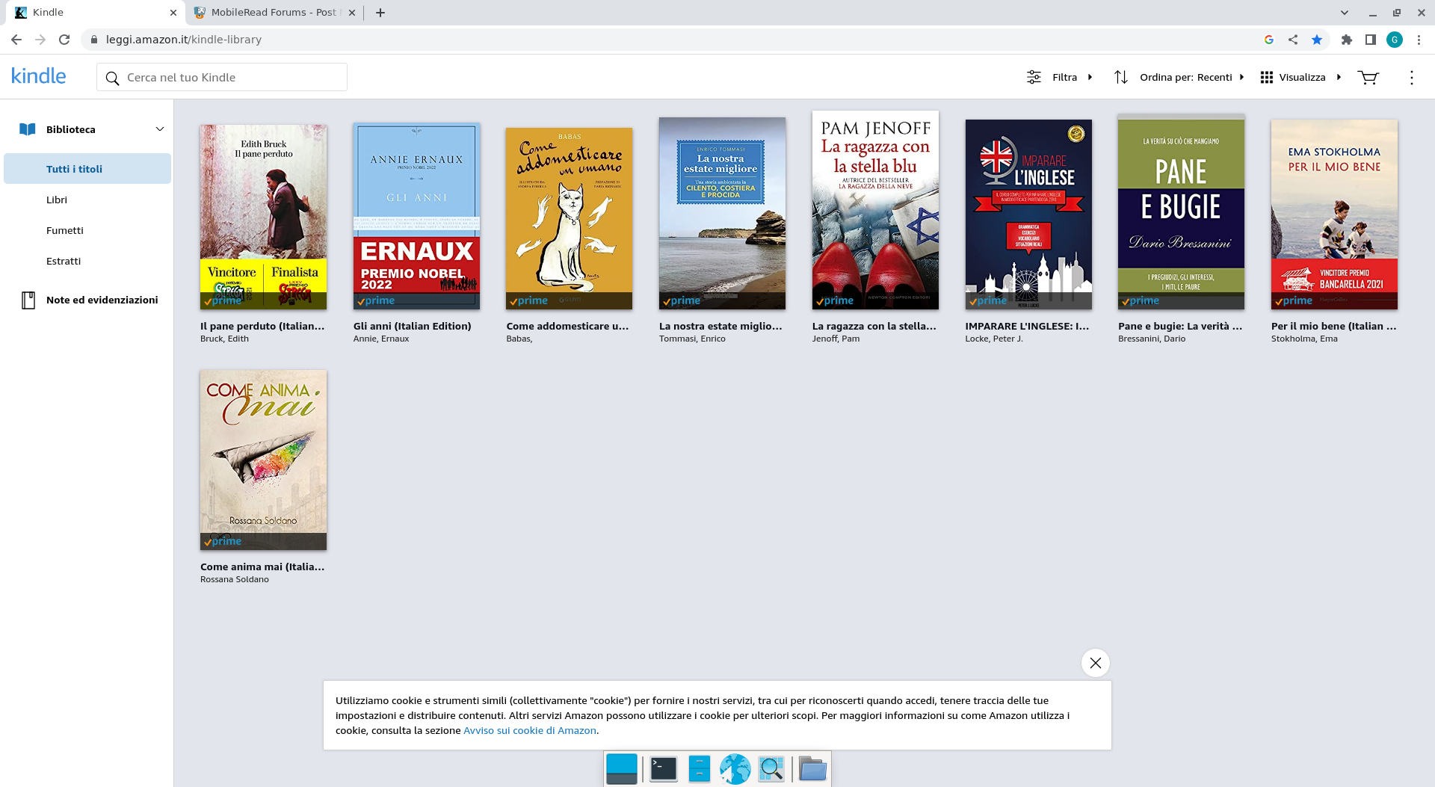This screenshot has width=1435, height=787.
Task: Open La ragazza con la stella blu cover
Action: (875, 210)
